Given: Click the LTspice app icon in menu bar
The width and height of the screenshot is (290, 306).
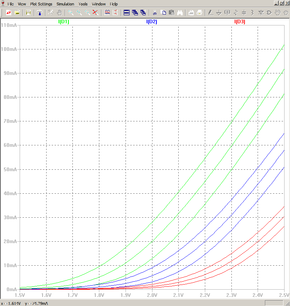Looking at the screenshot, I should pyautogui.click(x=3, y=3).
